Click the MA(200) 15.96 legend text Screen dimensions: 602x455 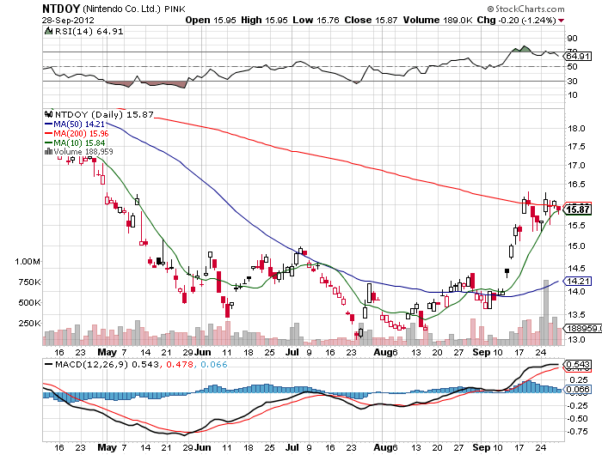(x=81, y=133)
